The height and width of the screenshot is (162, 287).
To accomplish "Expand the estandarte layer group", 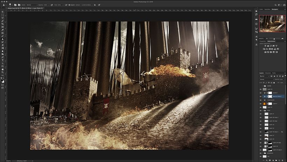I will [x=263, y=153].
